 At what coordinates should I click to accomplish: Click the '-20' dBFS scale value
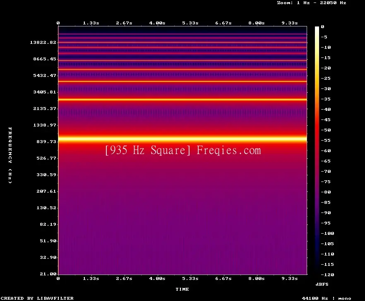coord(326,68)
